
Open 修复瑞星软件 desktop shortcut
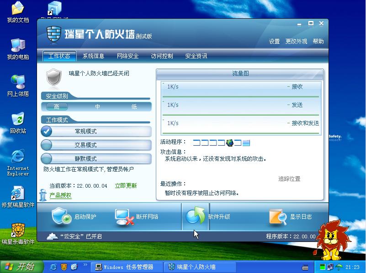[18, 196]
